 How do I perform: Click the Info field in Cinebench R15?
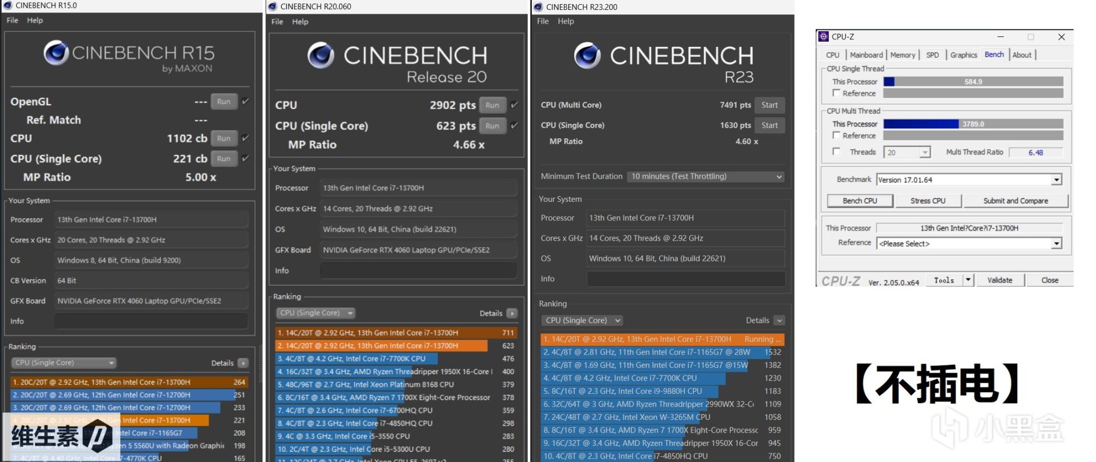[151, 321]
